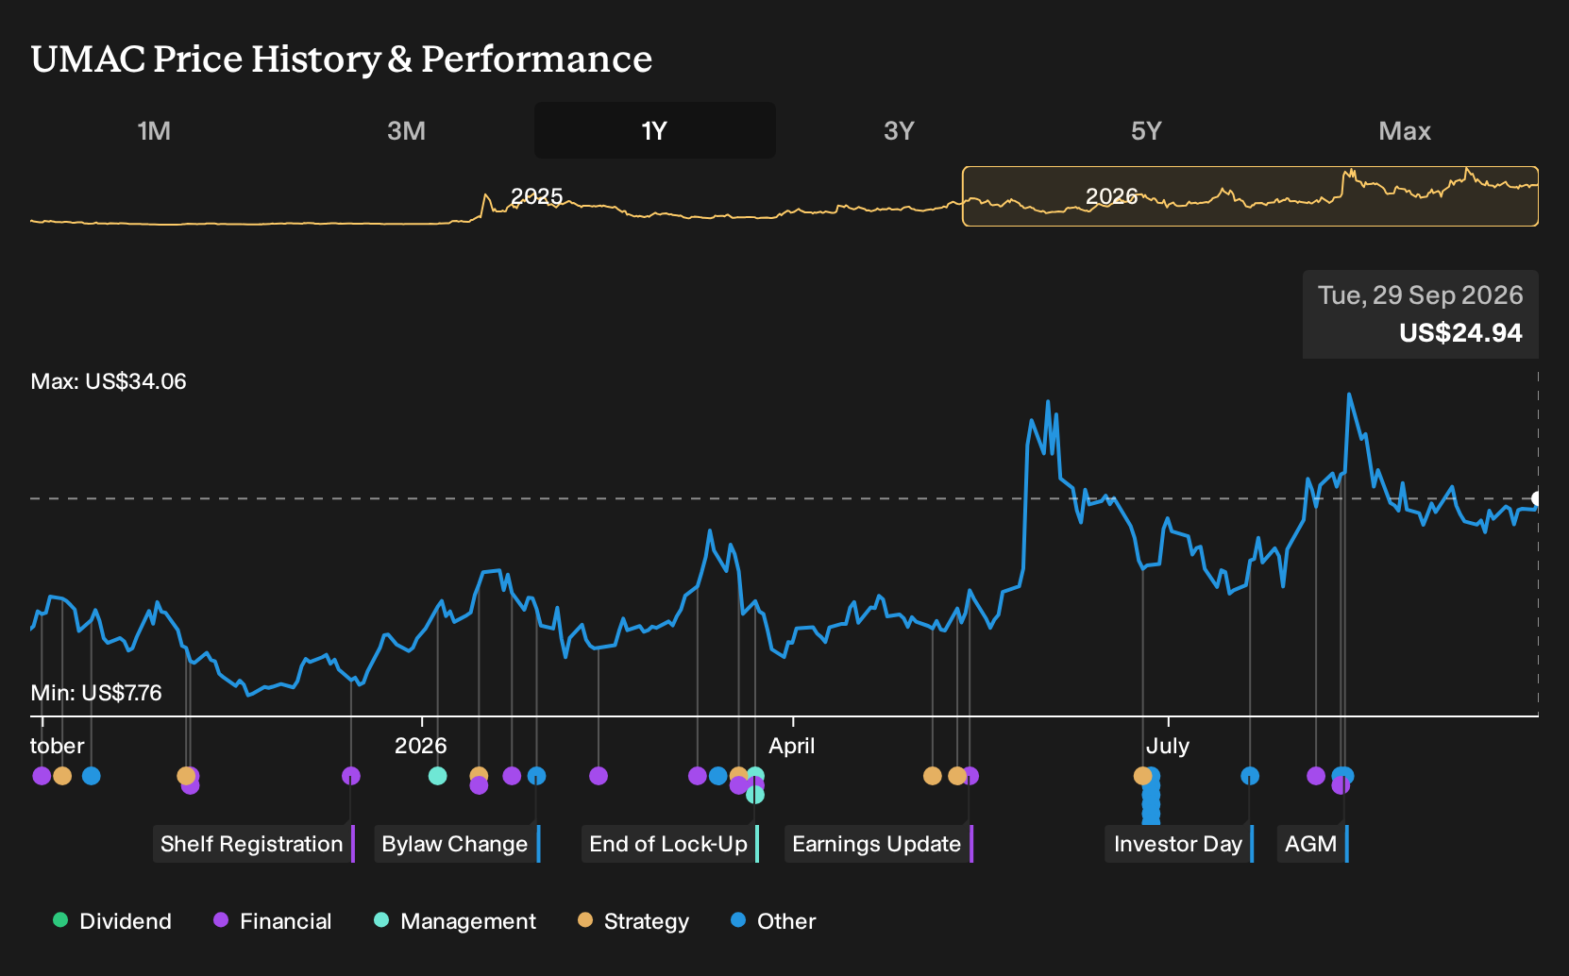This screenshot has width=1569, height=976.
Task: Toggle the Other legend filter
Action: click(773, 921)
